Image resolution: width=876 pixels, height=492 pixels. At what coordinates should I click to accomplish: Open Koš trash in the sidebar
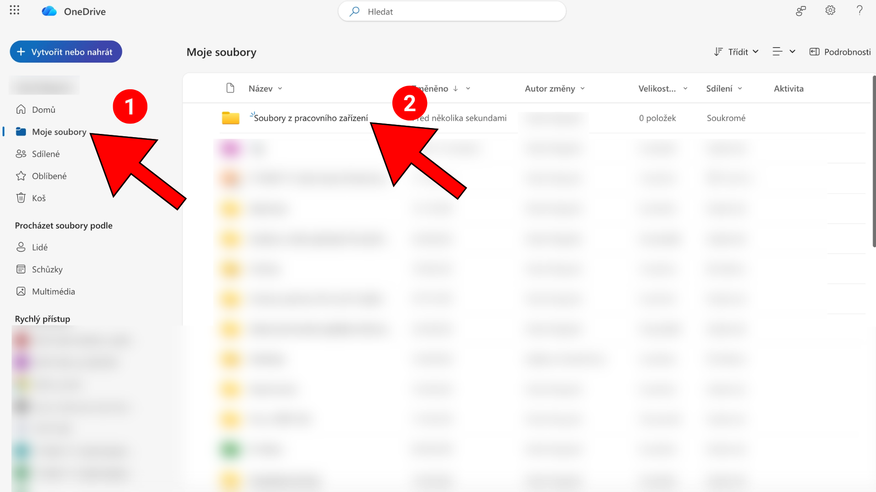[31, 198]
